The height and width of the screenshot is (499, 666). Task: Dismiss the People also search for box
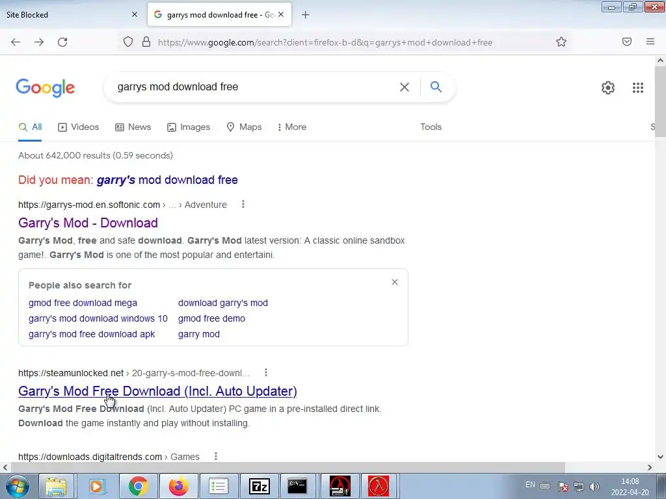pos(395,282)
